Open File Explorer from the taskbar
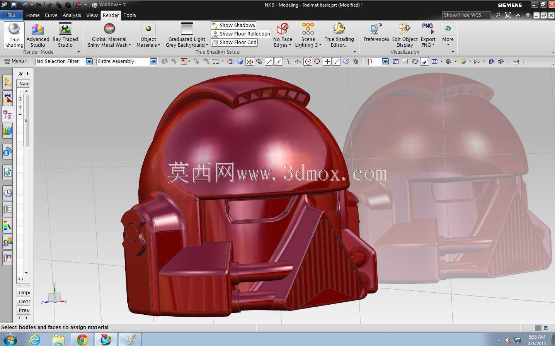 58,339
